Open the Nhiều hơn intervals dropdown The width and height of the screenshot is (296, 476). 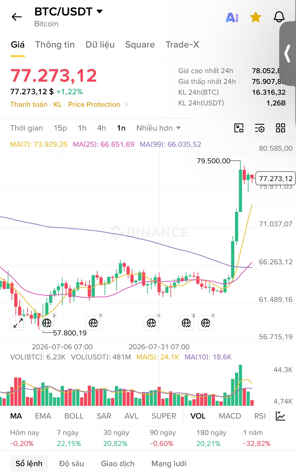point(159,128)
